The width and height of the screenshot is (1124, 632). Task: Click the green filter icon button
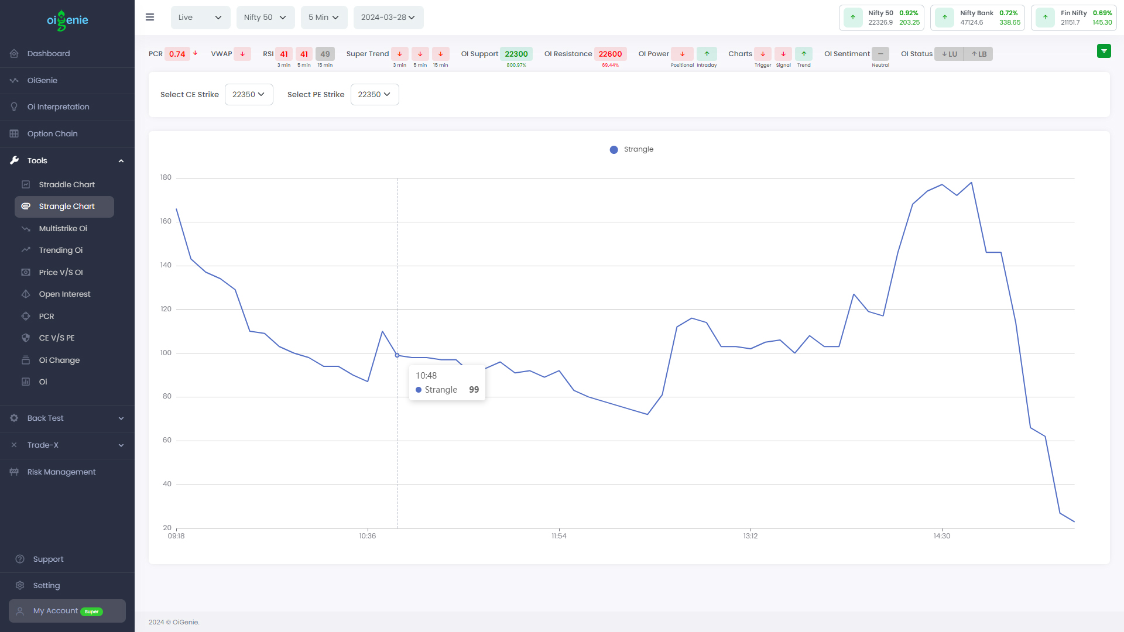point(1104,51)
